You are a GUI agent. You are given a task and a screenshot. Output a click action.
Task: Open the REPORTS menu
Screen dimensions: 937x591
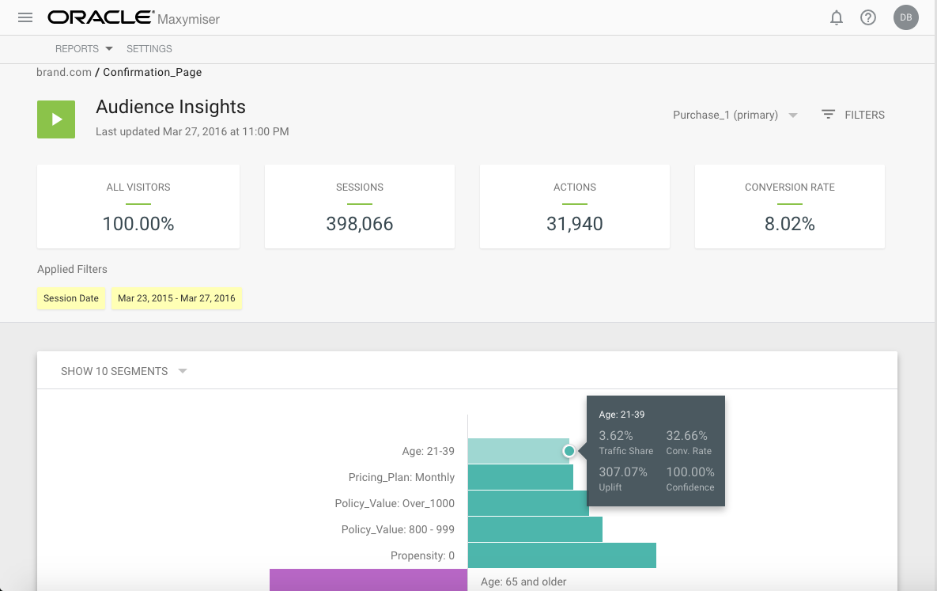coord(77,49)
